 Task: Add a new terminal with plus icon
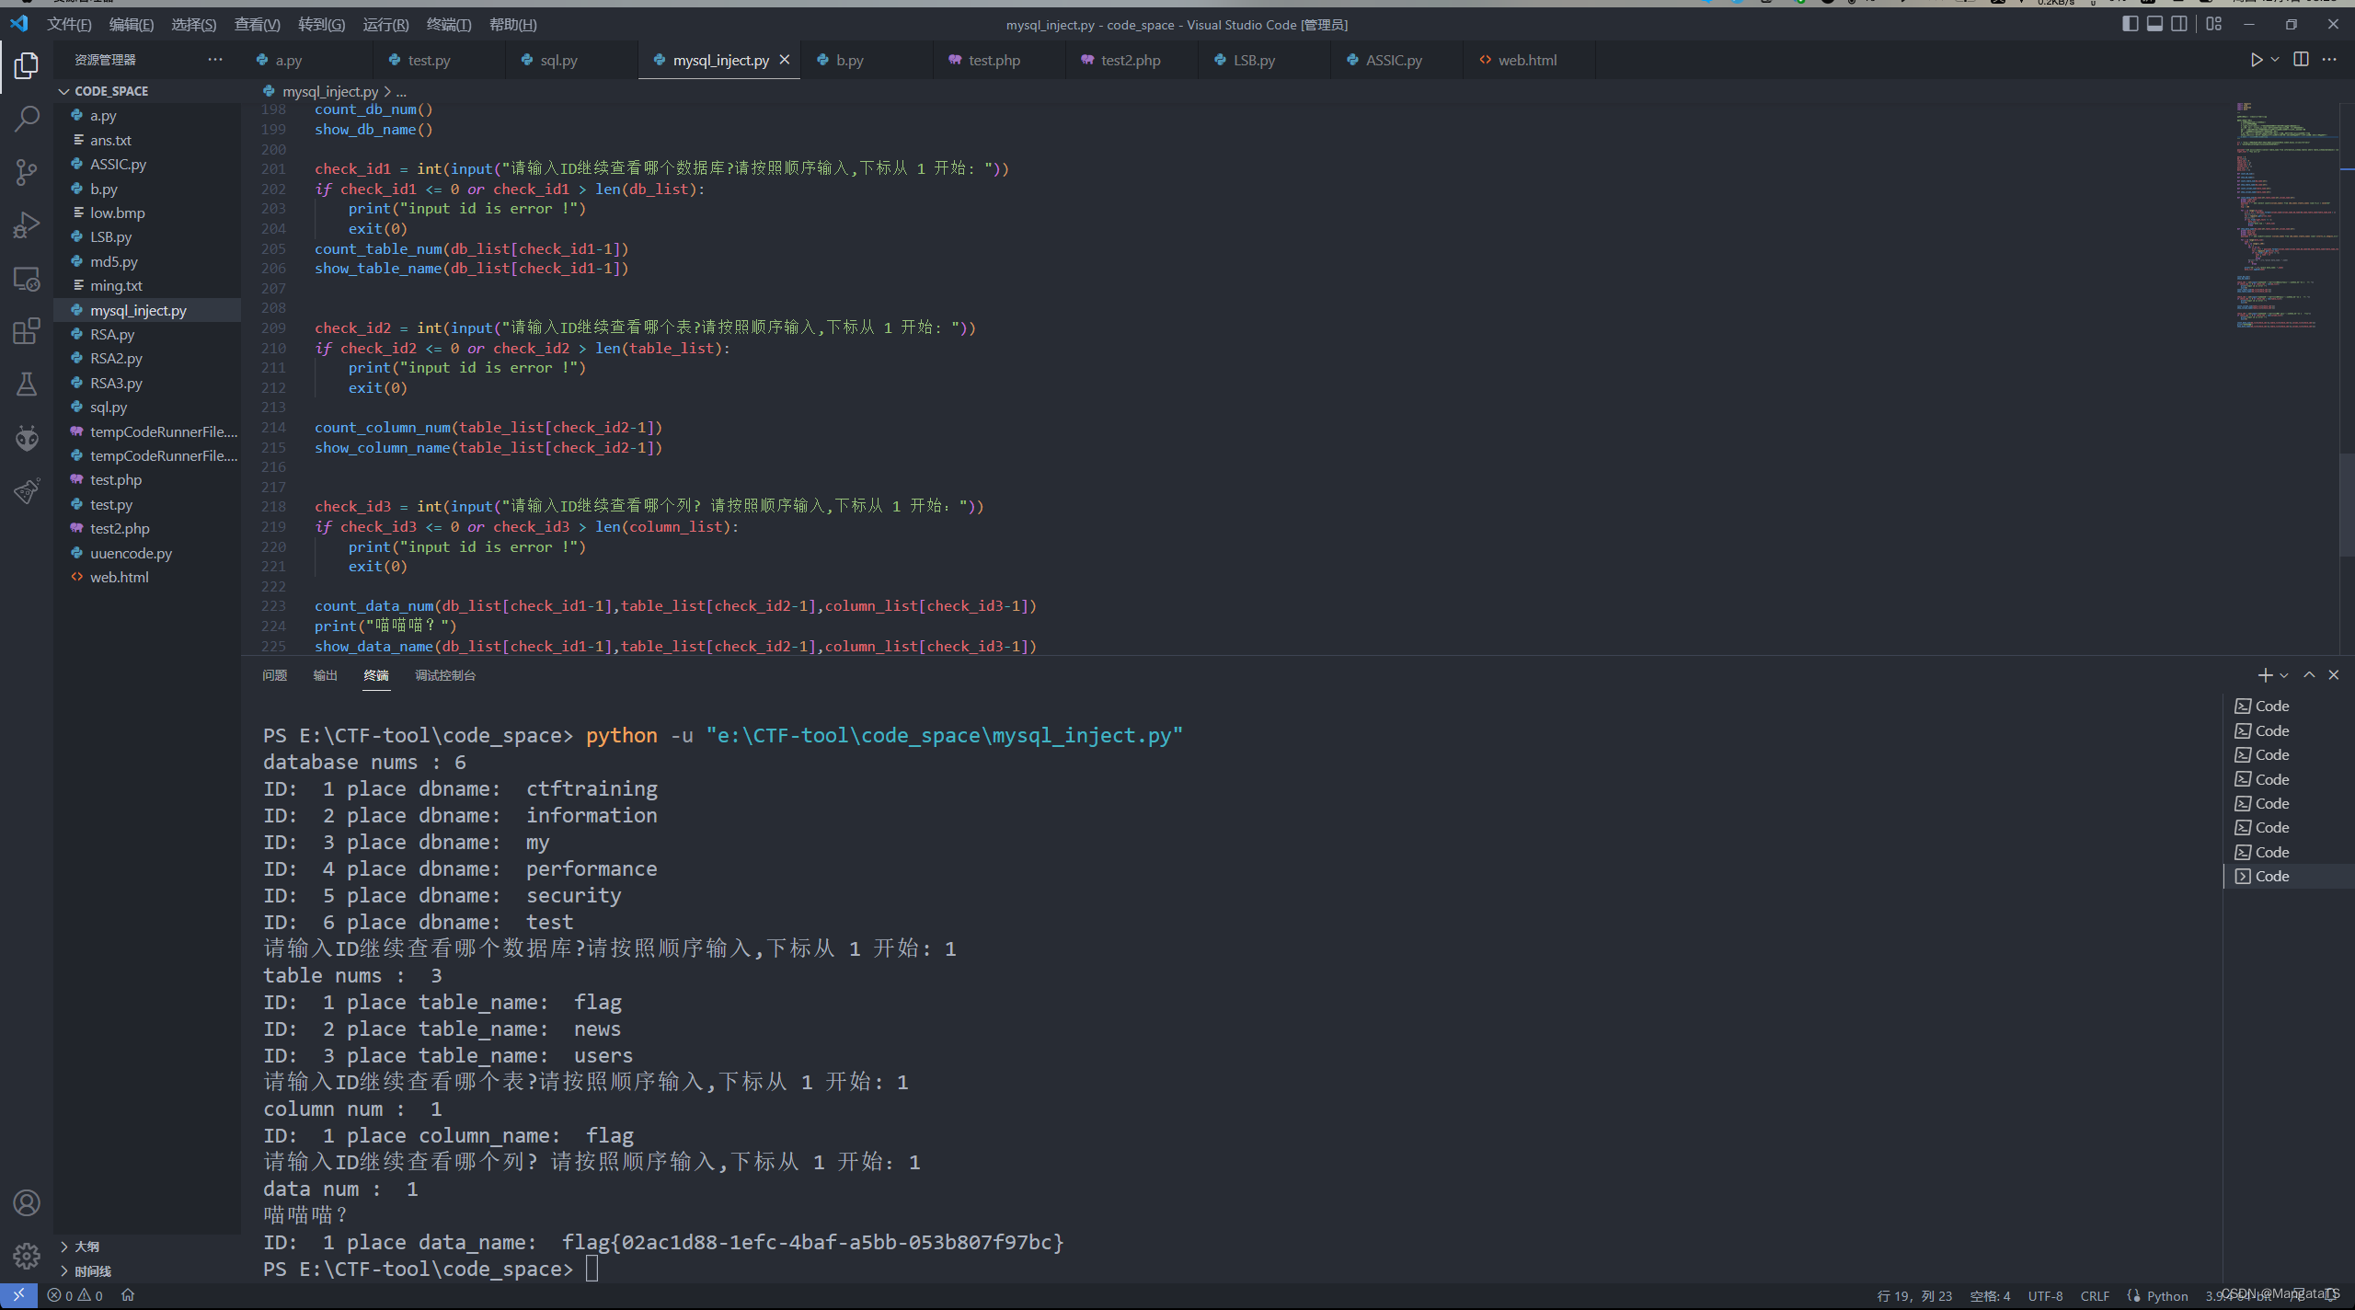point(2265,675)
